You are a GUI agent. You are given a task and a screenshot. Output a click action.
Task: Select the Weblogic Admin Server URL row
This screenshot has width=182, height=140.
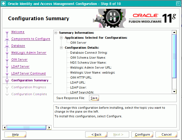91,68
